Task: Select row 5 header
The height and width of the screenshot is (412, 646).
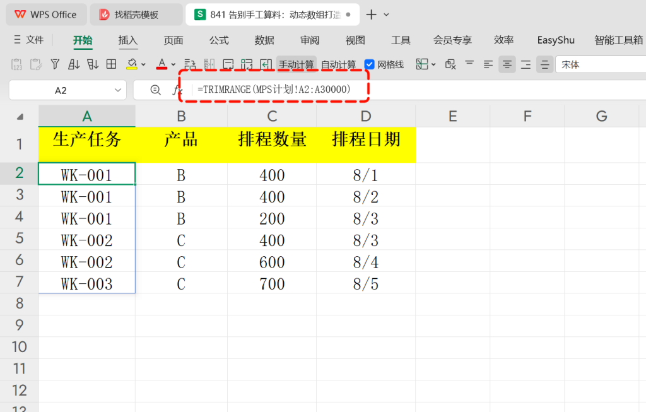Action: [20, 238]
